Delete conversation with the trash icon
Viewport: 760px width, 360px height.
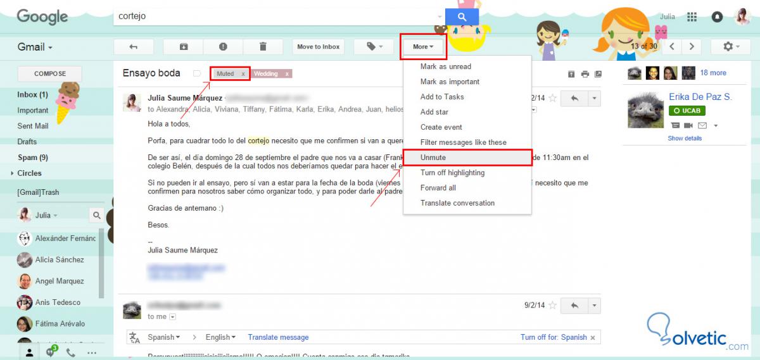click(263, 47)
